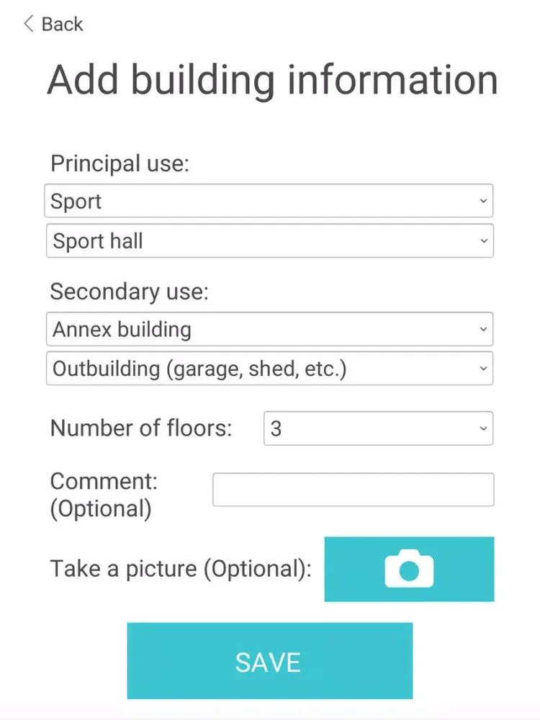Viewport: 540px width, 720px height.
Task: Click the Secondary use label
Action: point(129,292)
